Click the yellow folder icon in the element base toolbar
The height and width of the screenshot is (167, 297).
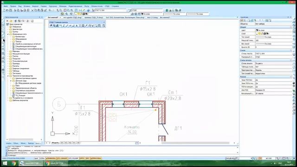click(11, 21)
